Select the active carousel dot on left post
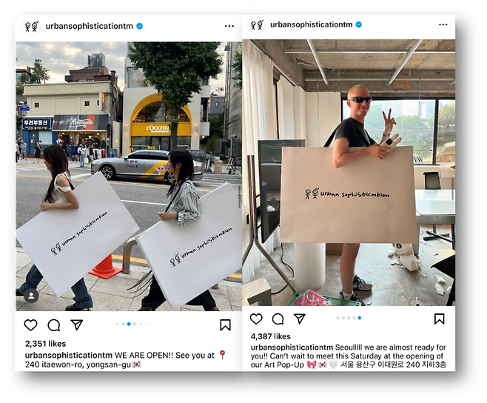487x403 pixels. (x=129, y=324)
